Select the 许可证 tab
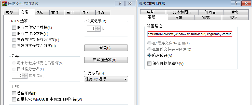This screenshot has width=252, height=105. coord(211,12)
